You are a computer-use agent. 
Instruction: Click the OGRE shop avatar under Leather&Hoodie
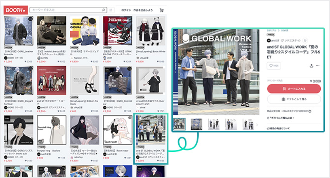coord(6,58)
